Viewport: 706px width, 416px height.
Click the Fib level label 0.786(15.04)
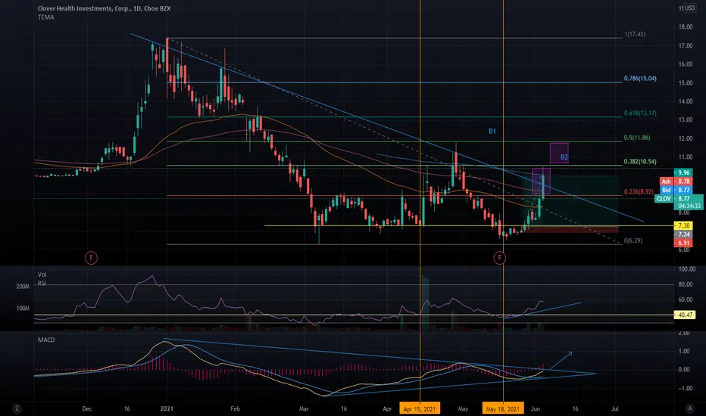coord(640,79)
